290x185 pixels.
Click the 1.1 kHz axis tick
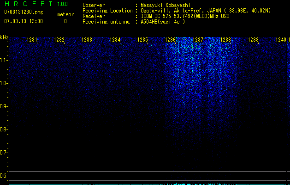click(x=4, y=60)
